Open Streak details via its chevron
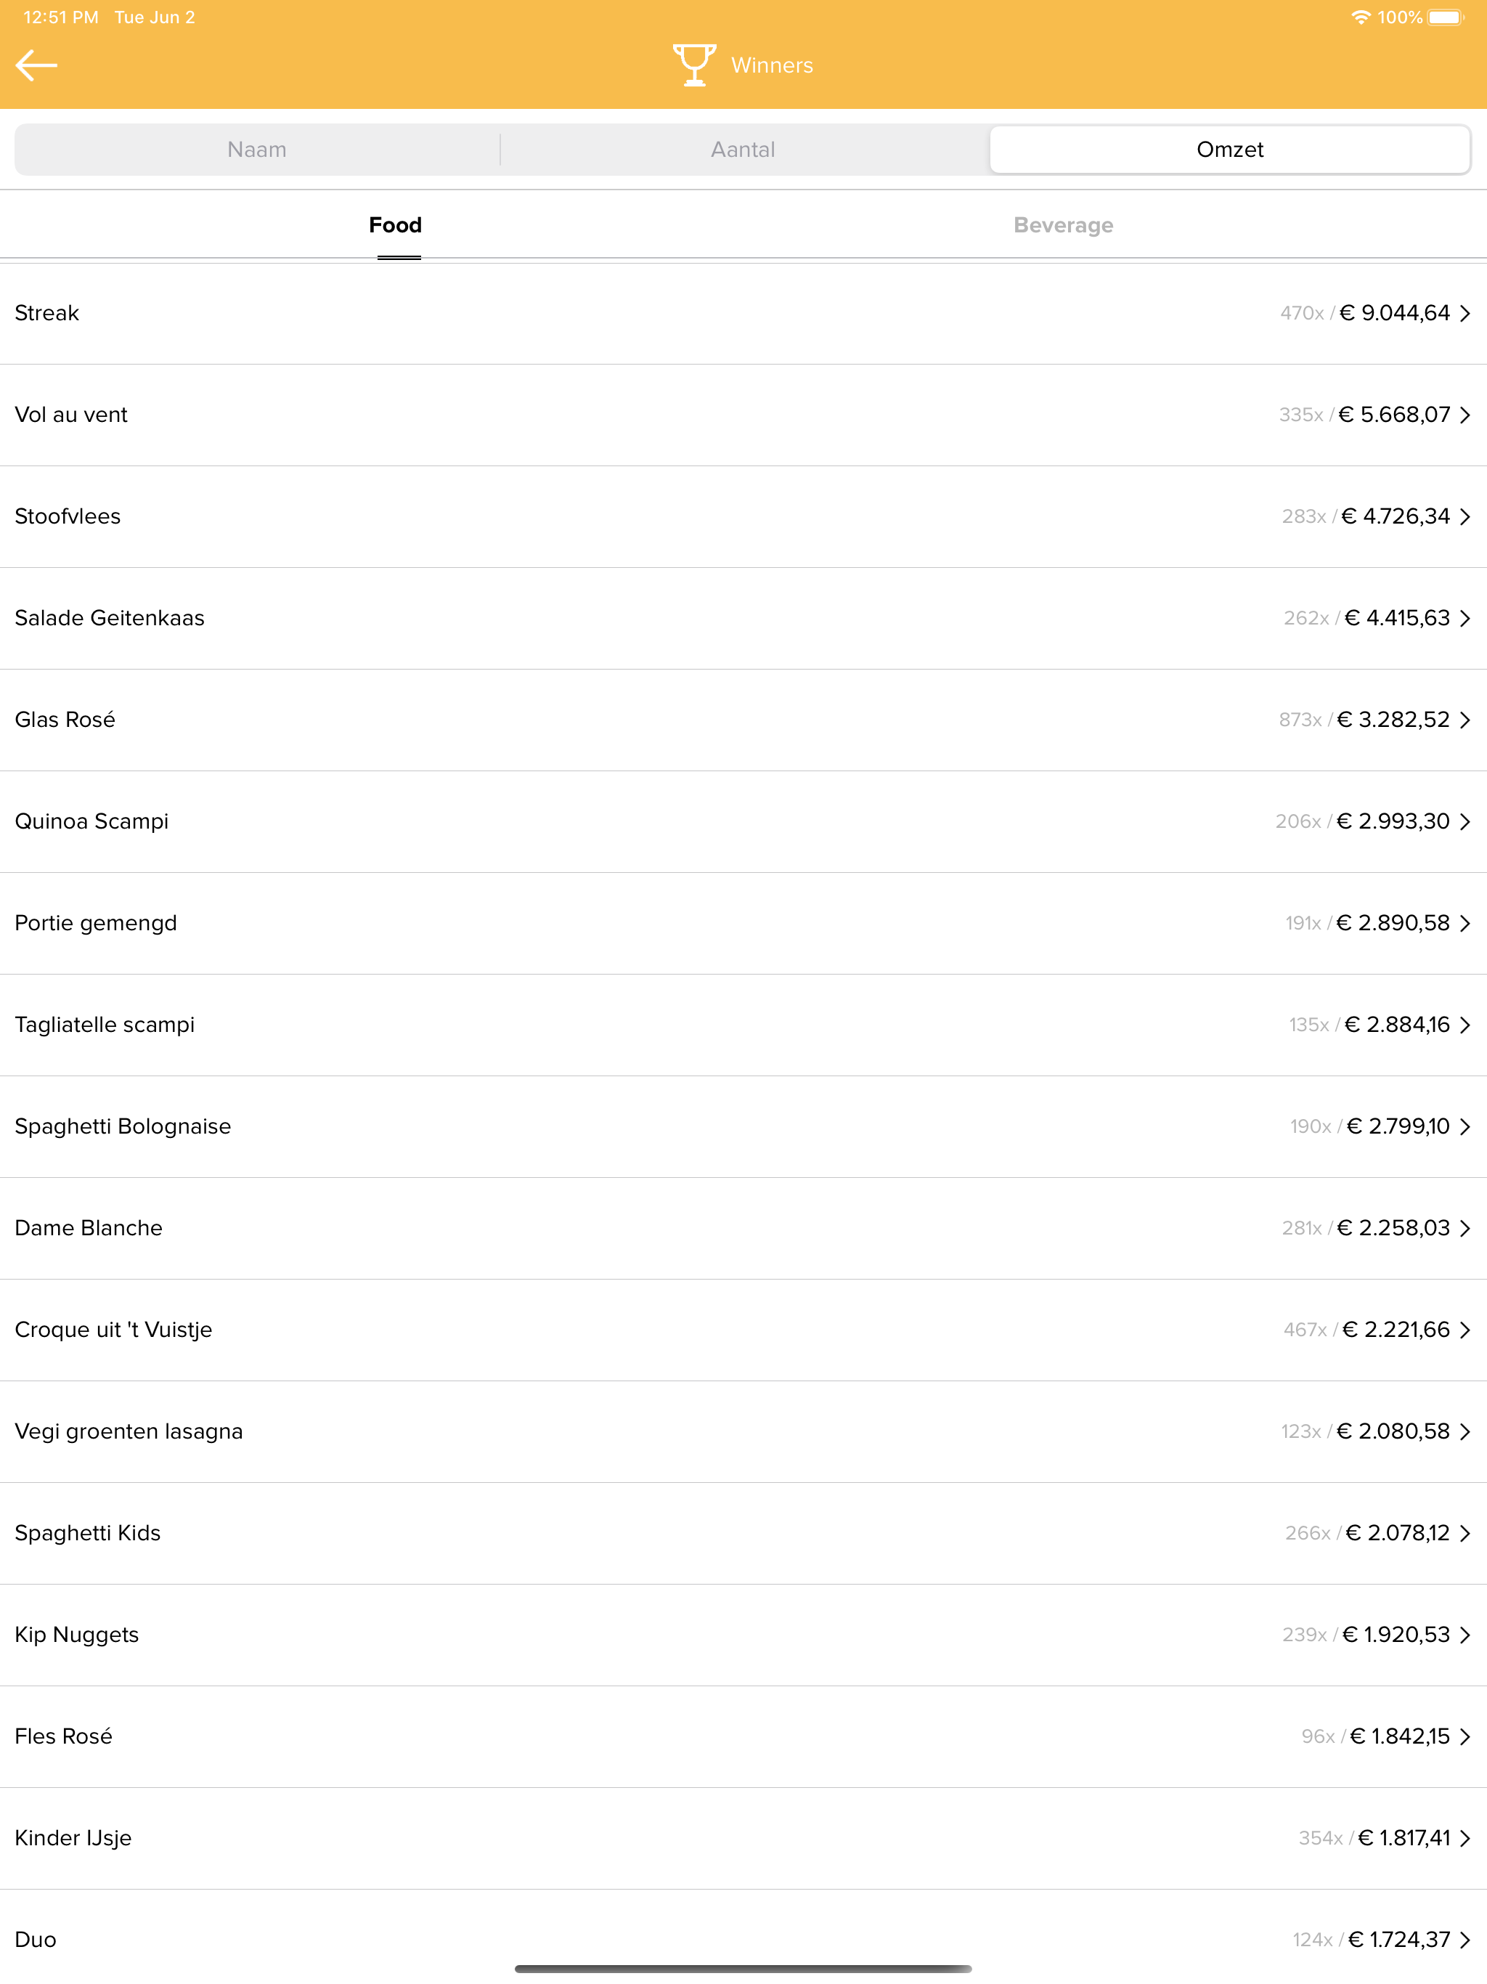 click(x=1464, y=313)
